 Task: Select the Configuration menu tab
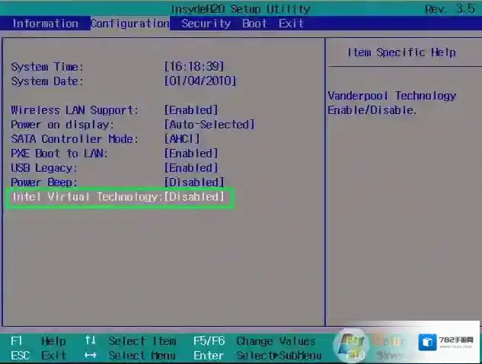tap(129, 24)
